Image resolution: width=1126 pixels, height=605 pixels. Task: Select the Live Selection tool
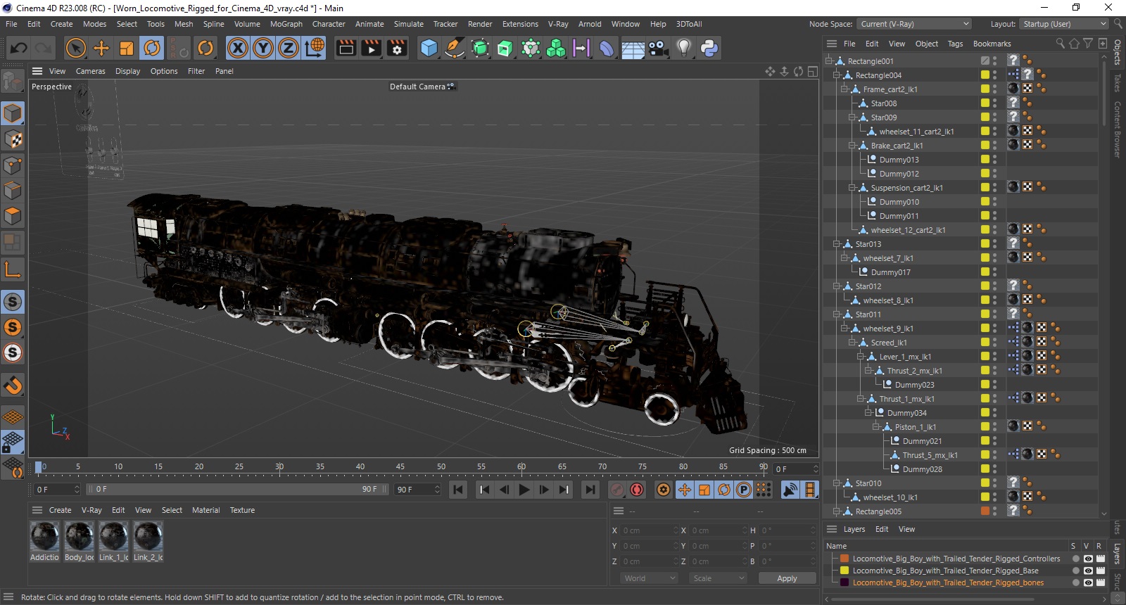click(75, 48)
